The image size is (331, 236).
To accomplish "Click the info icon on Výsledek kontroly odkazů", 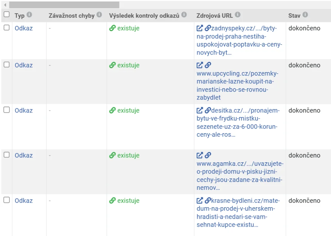I will pos(184,14).
